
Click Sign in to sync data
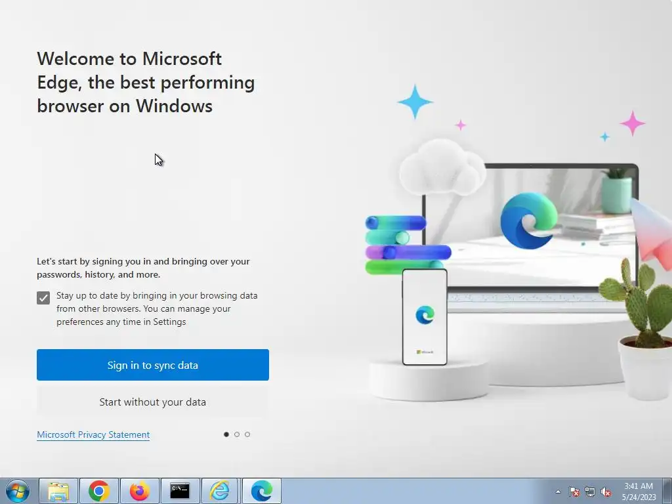click(152, 365)
